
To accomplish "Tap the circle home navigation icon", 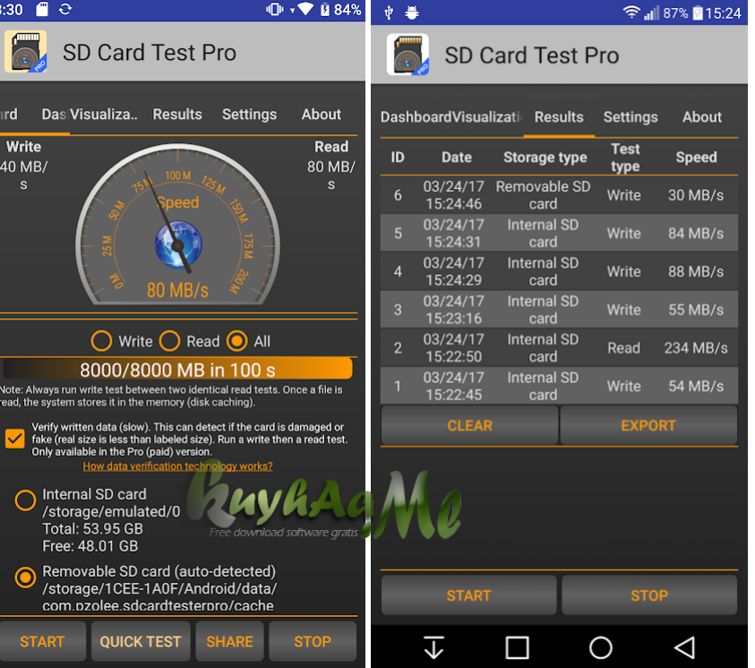I will click(x=600, y=647).
